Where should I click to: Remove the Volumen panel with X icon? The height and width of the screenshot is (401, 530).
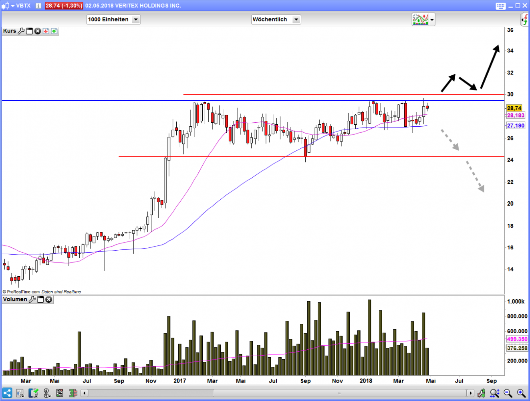[48, 299]
